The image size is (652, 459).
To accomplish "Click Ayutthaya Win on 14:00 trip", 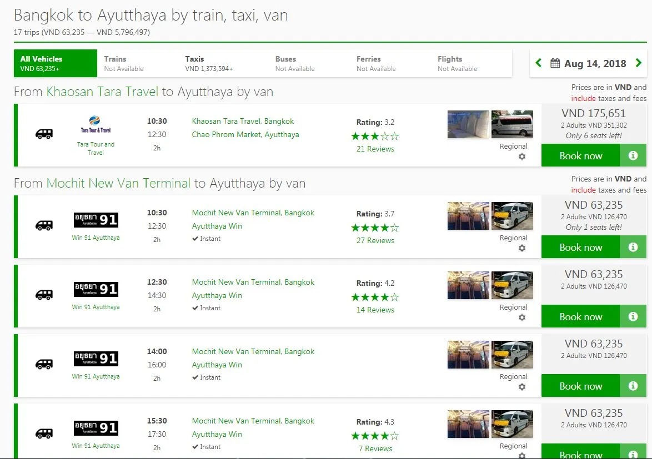I will (x=217, y=365).
